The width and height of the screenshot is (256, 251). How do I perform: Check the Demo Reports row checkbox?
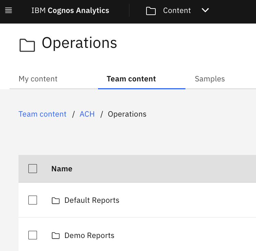[x=33, y=235]
